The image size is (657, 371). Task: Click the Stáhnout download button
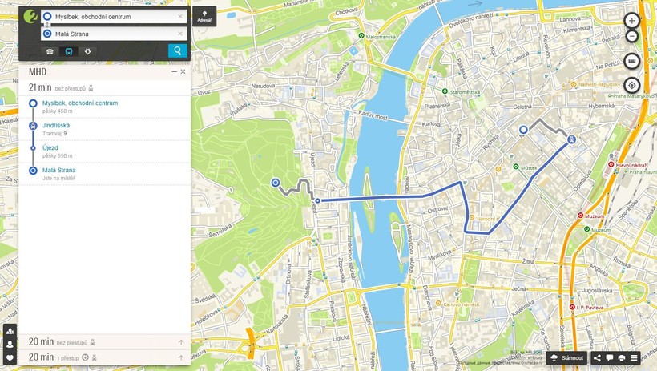566,357
